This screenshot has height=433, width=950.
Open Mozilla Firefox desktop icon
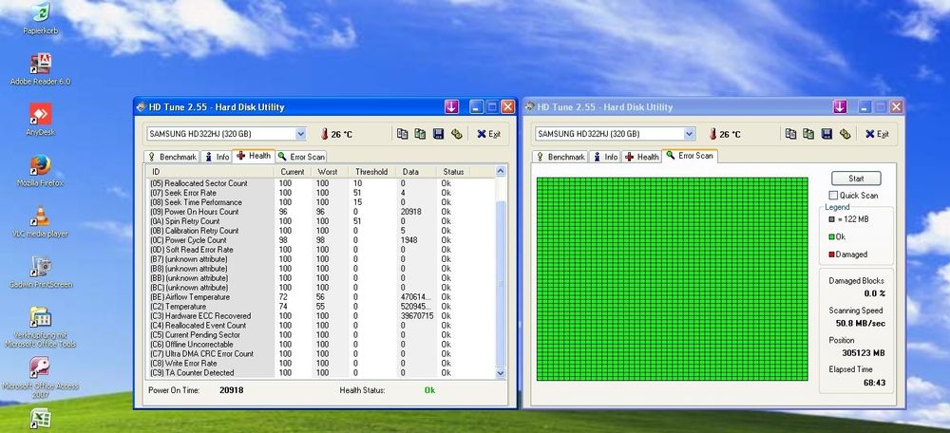pos(40,167)
